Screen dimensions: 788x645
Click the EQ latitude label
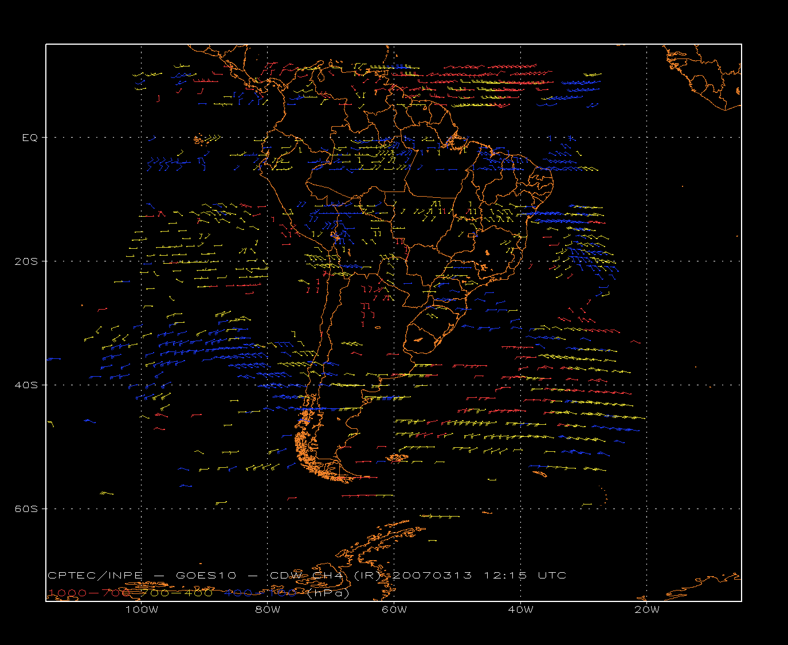pyautogui.click(x=30, y=138)
